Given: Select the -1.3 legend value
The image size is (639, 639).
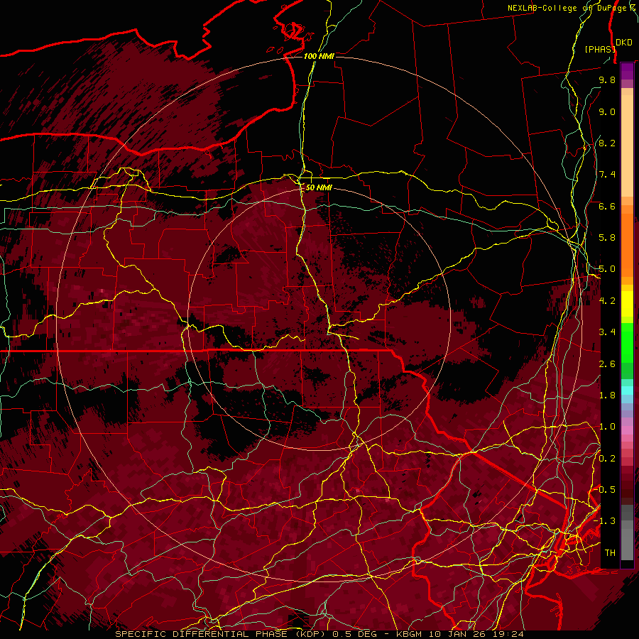Looking at the screenshot, I should (605, 521).
